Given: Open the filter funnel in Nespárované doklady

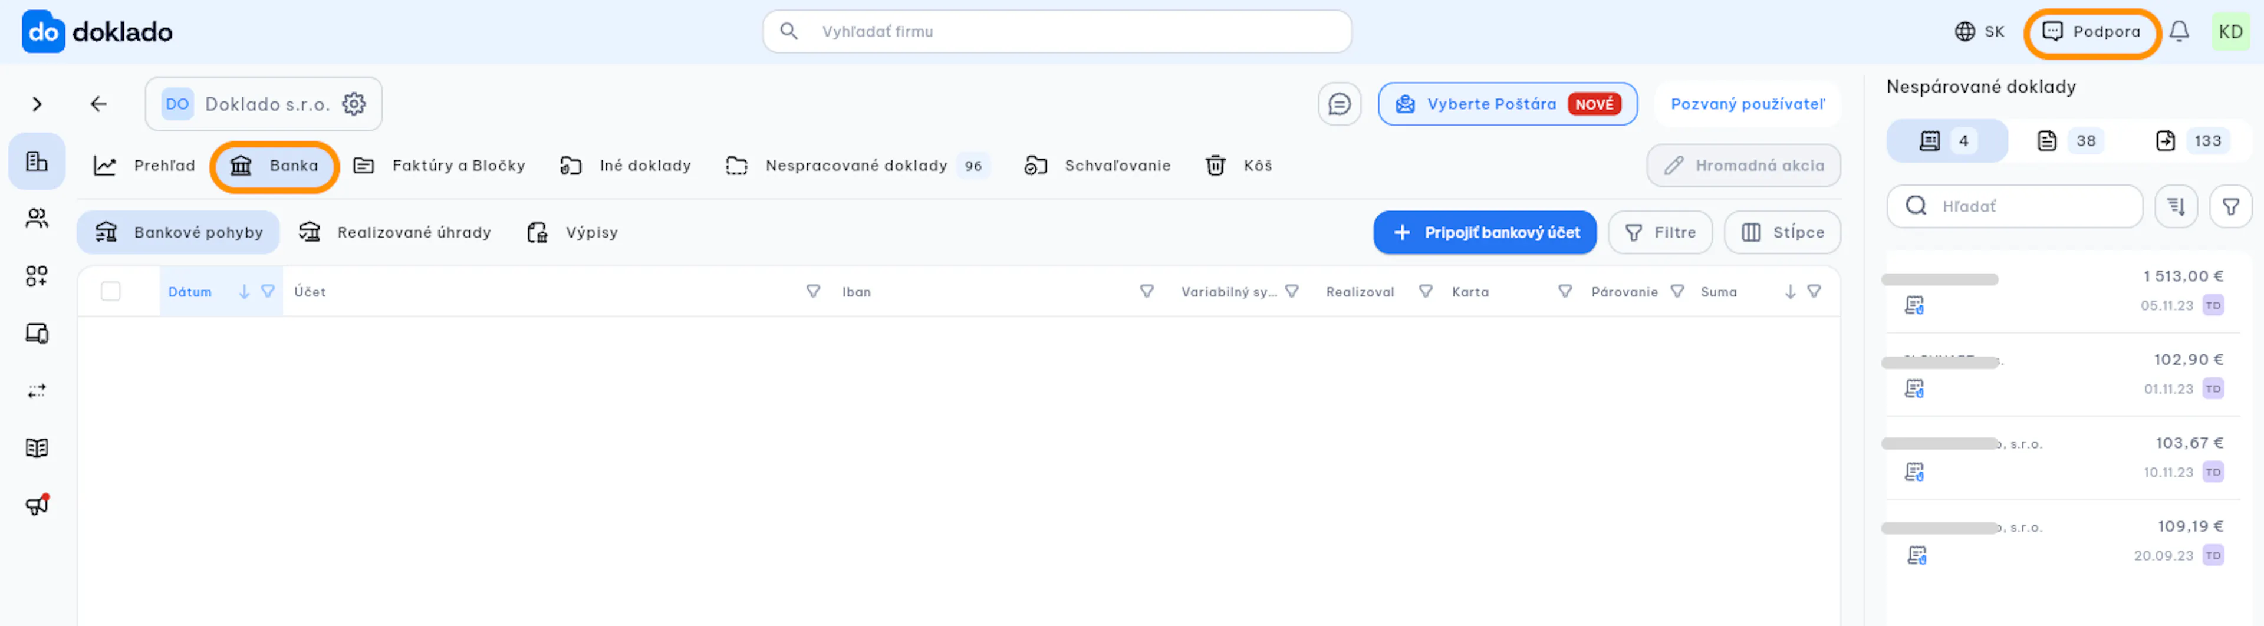Looking at the screenshot, I should coord(2230,206).
